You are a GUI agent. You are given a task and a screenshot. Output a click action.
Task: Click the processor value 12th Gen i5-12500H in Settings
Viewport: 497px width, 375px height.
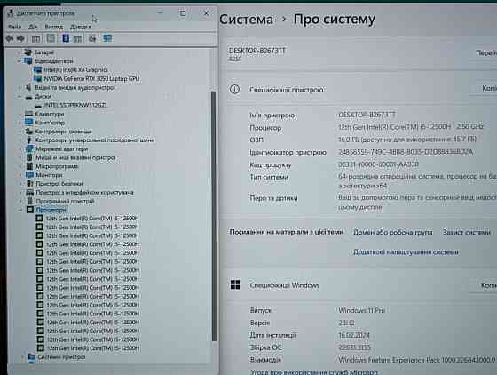(411, 126)
